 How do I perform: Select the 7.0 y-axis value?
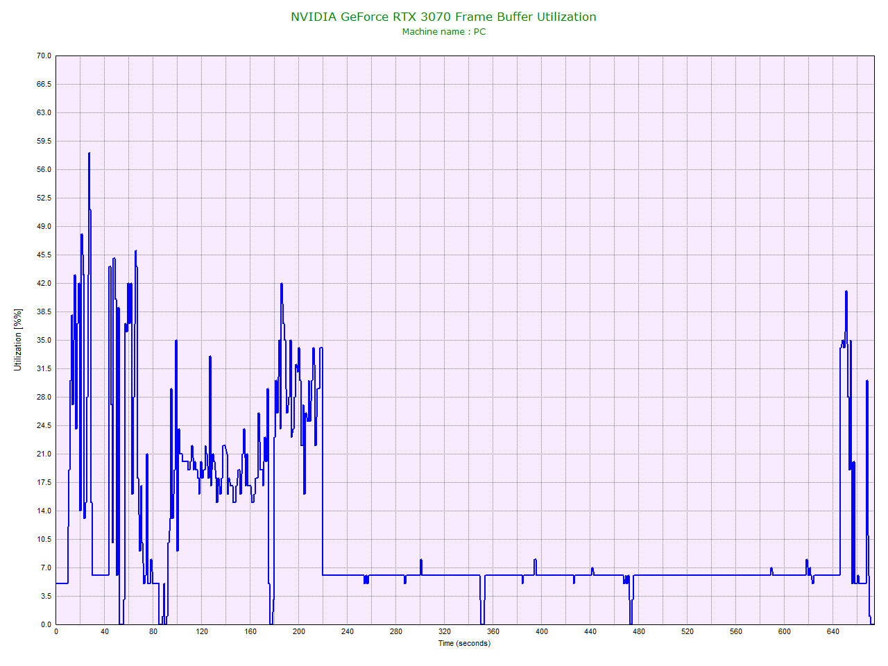click(x=46, y=567)
